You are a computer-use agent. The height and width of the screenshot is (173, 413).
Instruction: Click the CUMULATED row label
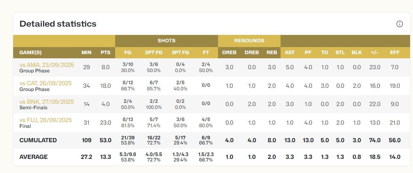click(x=38, y=140)
